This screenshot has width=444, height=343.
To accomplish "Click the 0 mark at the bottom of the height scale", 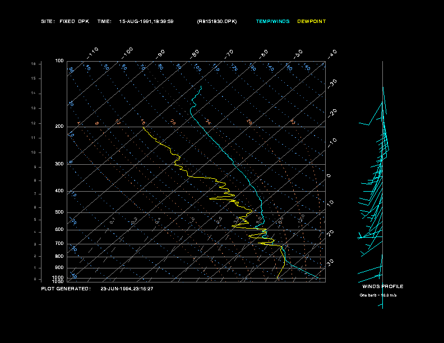I will (35, 279).
